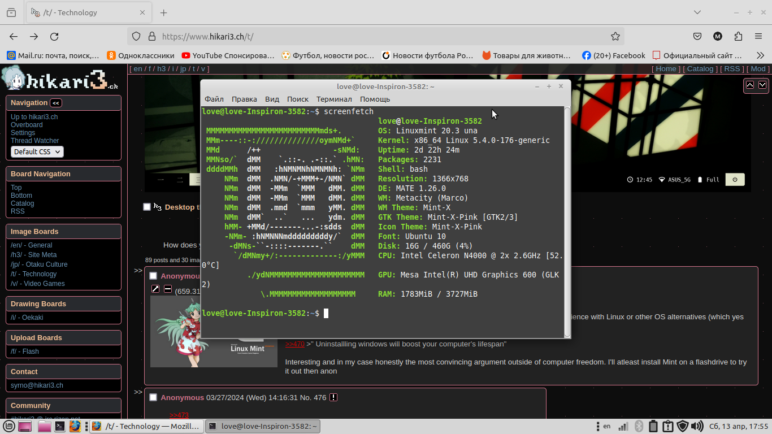This screenshot has width=772, height=434.
Task: Open the Mint menu on the taskbar
Action: point(10,426)
